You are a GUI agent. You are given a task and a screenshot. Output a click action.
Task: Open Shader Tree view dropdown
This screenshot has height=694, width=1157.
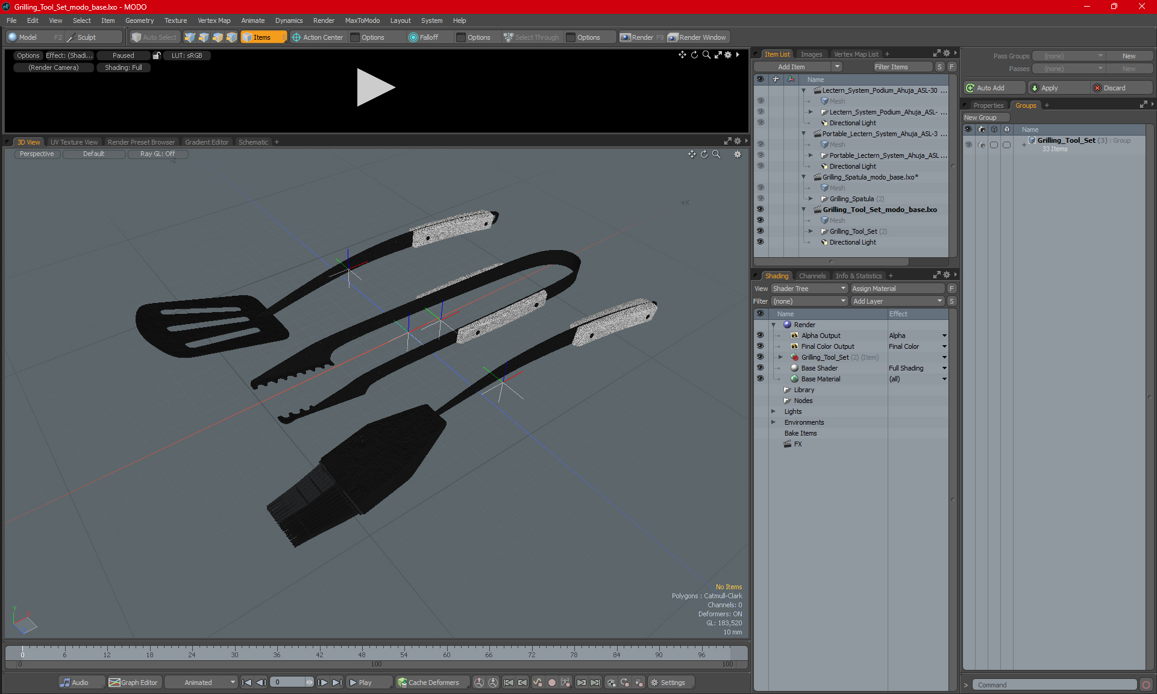[x=809, y=289]
